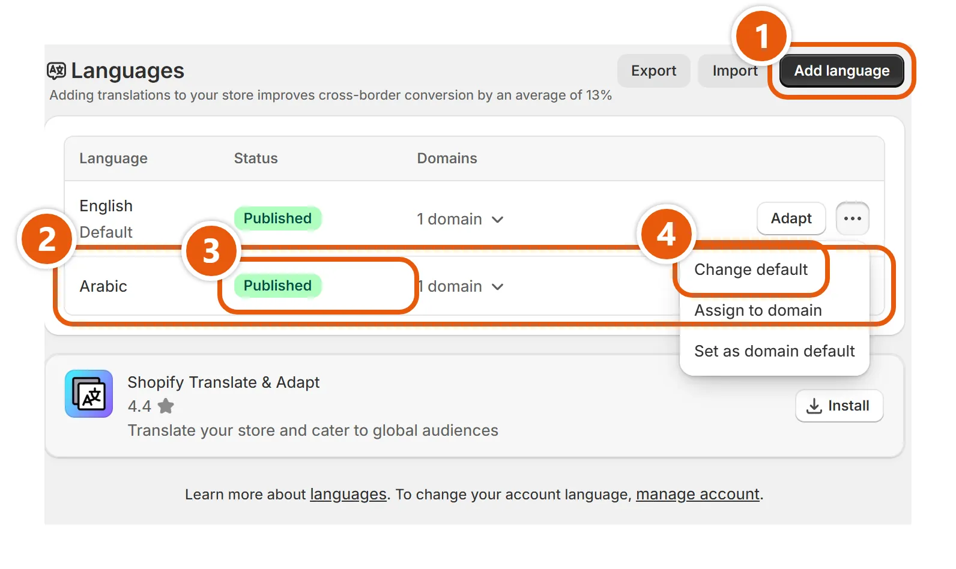The image size is (956, 569).
Task: Select the English language name
Action: 106,206
